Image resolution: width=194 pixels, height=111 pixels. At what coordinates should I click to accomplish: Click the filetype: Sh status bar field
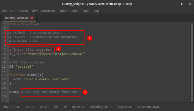[x=123, y=107]
